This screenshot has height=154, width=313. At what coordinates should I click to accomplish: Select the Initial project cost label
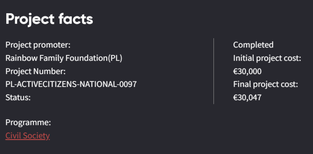[267, 58]
